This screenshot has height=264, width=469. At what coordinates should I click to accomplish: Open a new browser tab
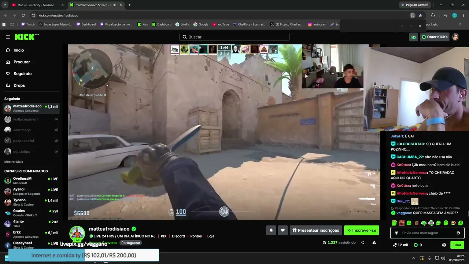pos(129,5)
